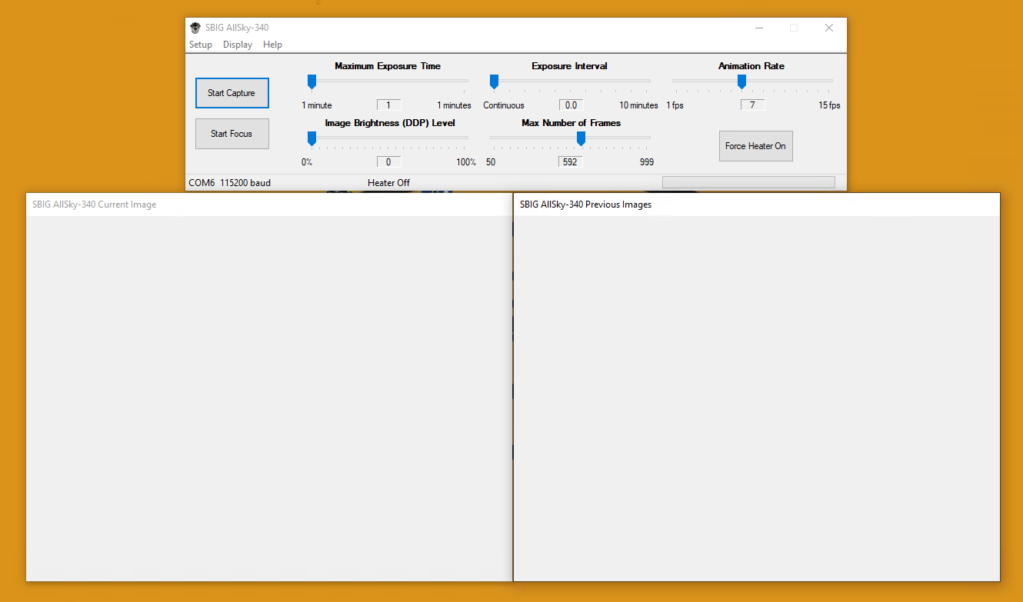Close the SBIG AllSky-340 main window

(x=828, y=28)
